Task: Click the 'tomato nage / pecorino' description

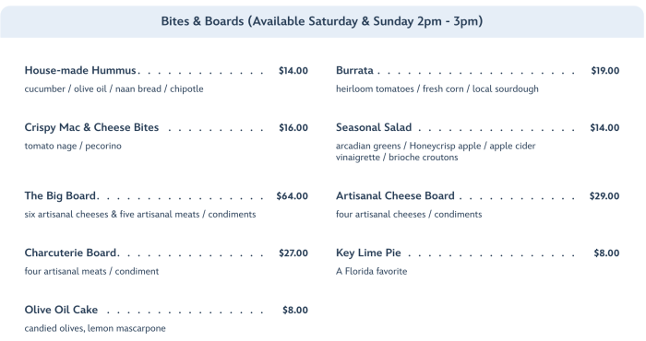Action: point(73,146)
